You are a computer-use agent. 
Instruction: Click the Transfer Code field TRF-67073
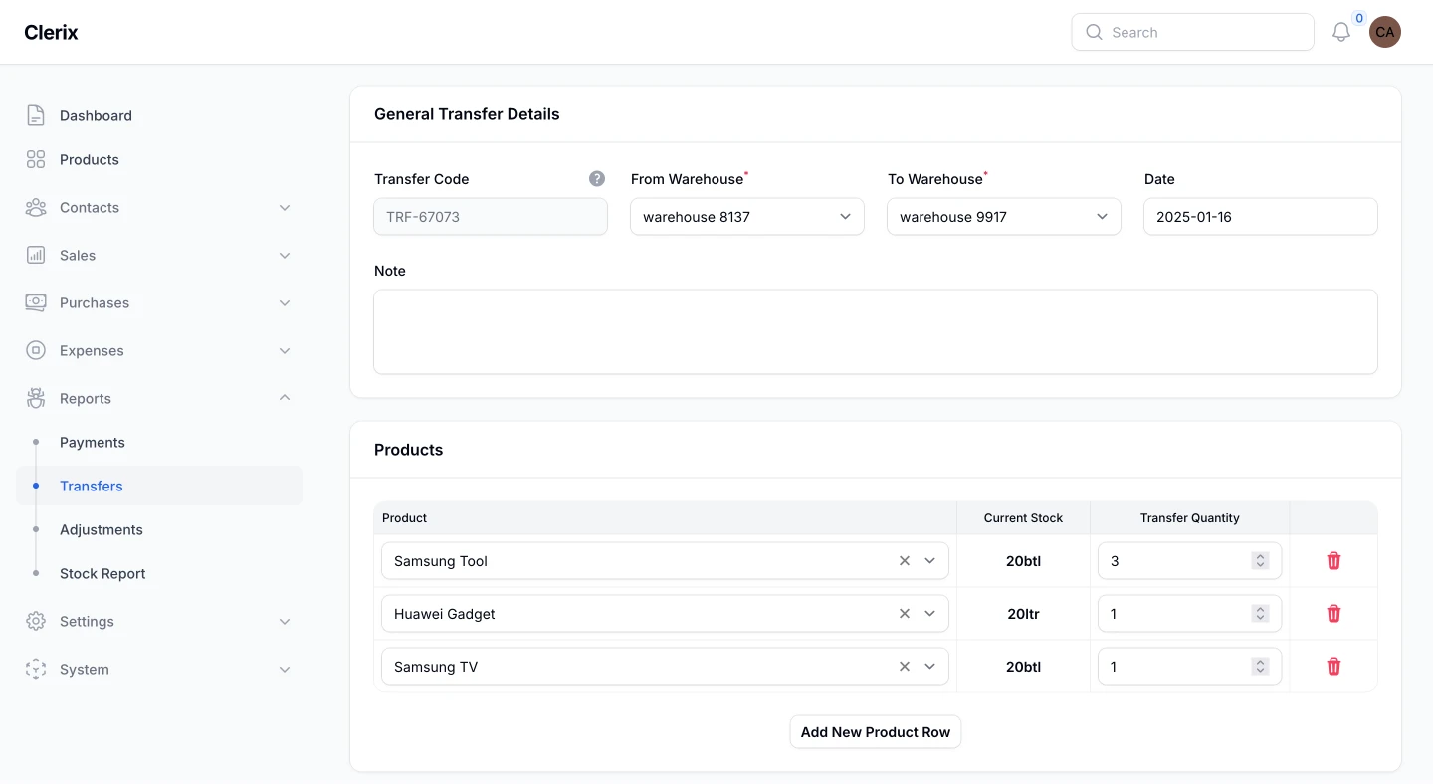[491, 217]
